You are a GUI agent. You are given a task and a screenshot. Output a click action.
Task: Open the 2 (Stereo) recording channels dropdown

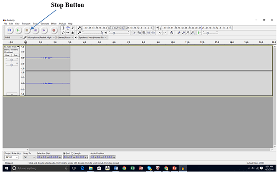pyautogui.click(x=65, y=37)
